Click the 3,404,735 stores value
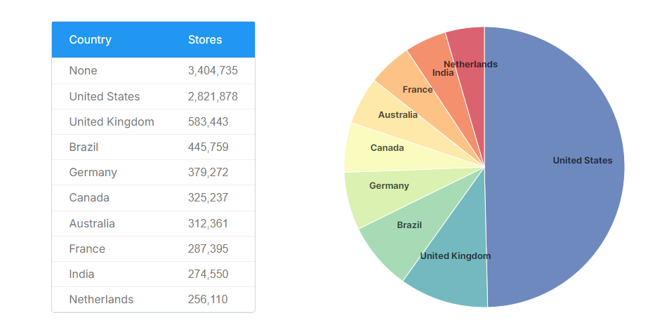Viewport: 655px width, 332px height. [x=213, y=71]
